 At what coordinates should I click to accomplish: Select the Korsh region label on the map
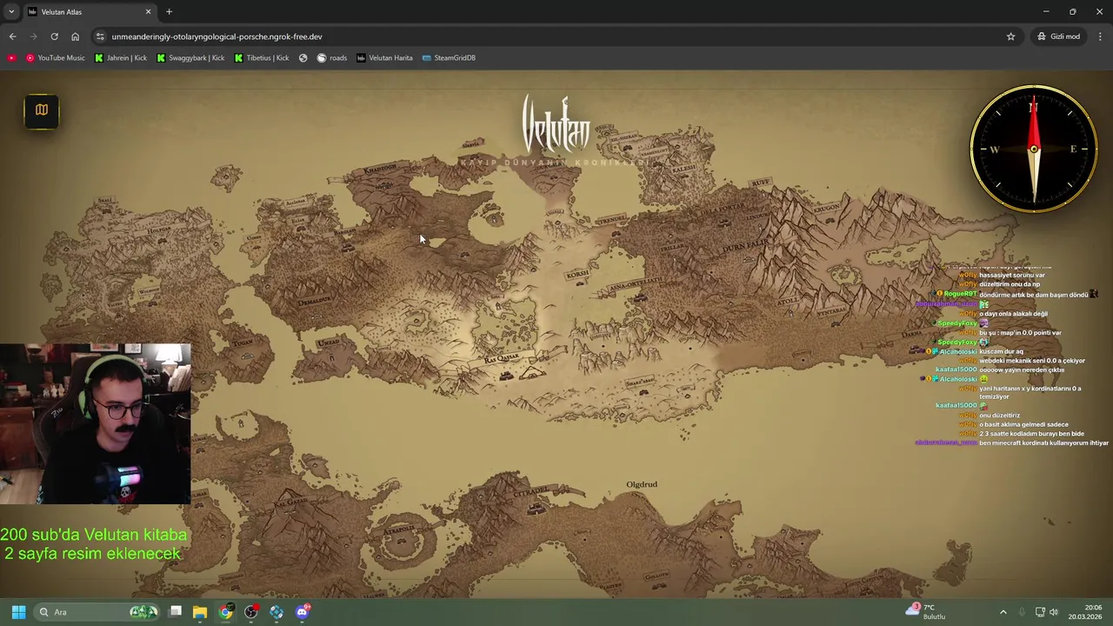tap(577, 274)
